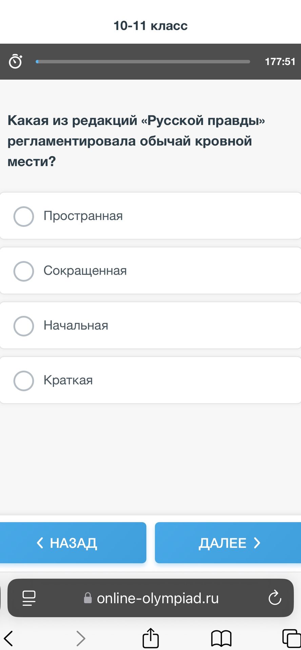Screen dimensions: 301x650
Task: Go back with Safari's back arrow
Action: pyautogui.click(x=8, y=638)
